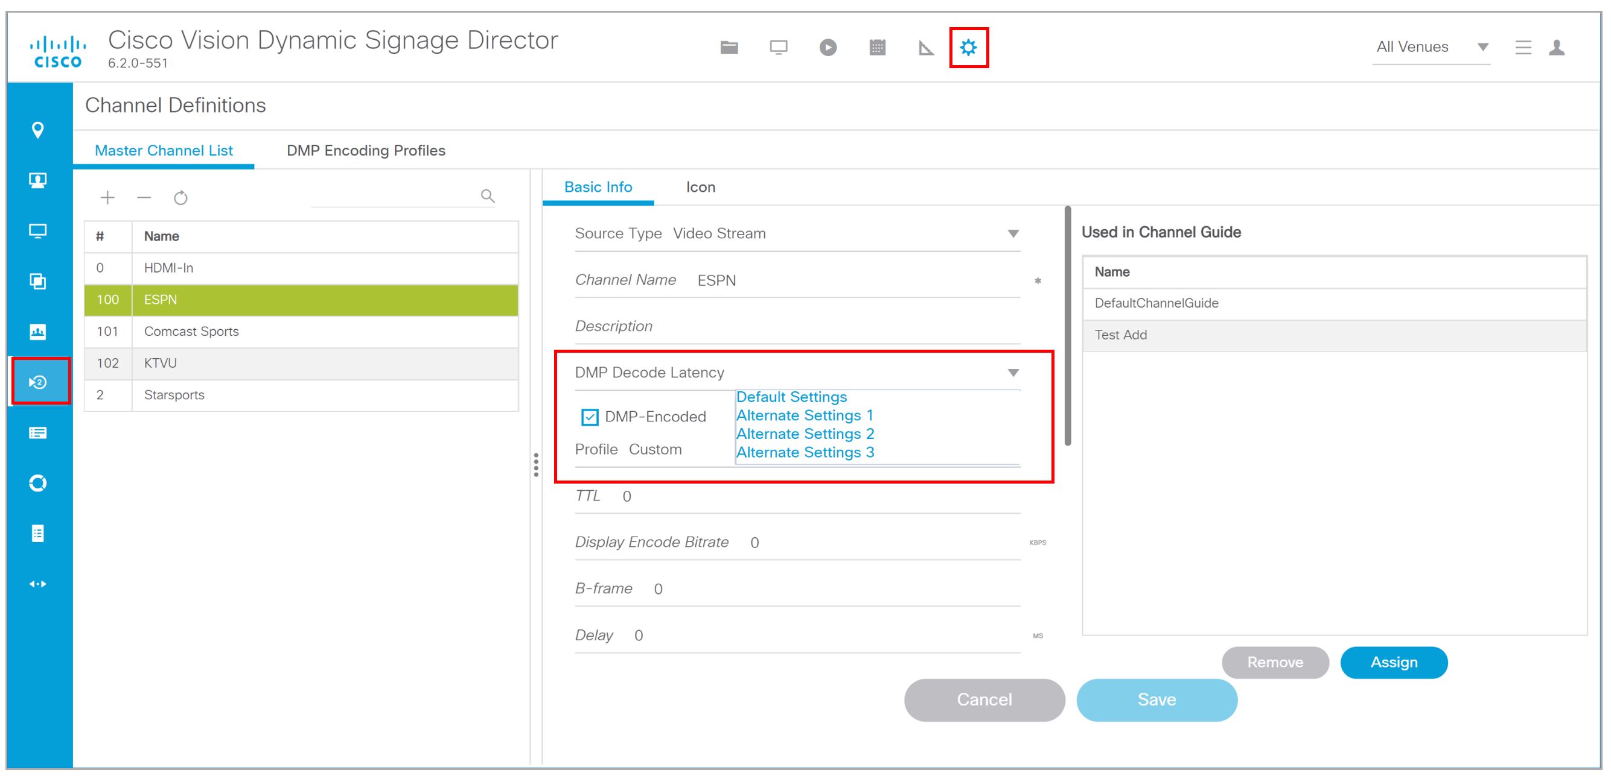Remove selected channel with minus icon
Image resolution: width=1611 pixels, height=779 pixels.
tap(144, 198)
